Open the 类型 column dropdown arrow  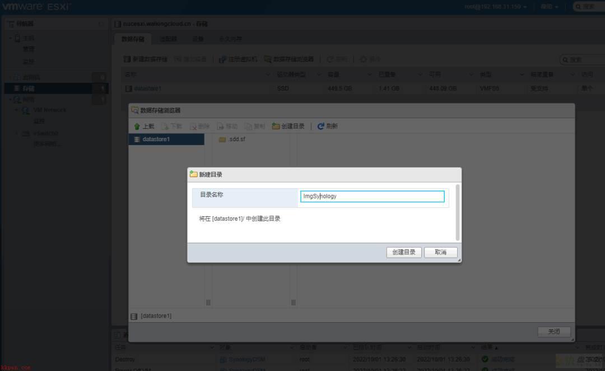coord(522,75)
